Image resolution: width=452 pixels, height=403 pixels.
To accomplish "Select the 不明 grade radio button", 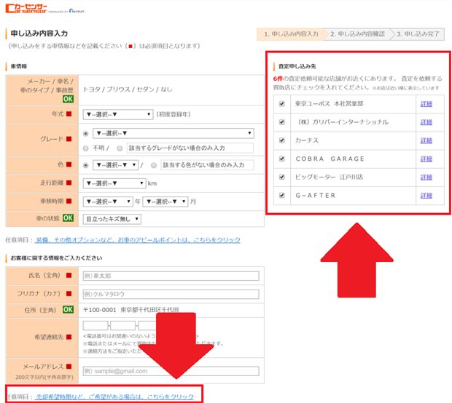I will click(85, 148).
